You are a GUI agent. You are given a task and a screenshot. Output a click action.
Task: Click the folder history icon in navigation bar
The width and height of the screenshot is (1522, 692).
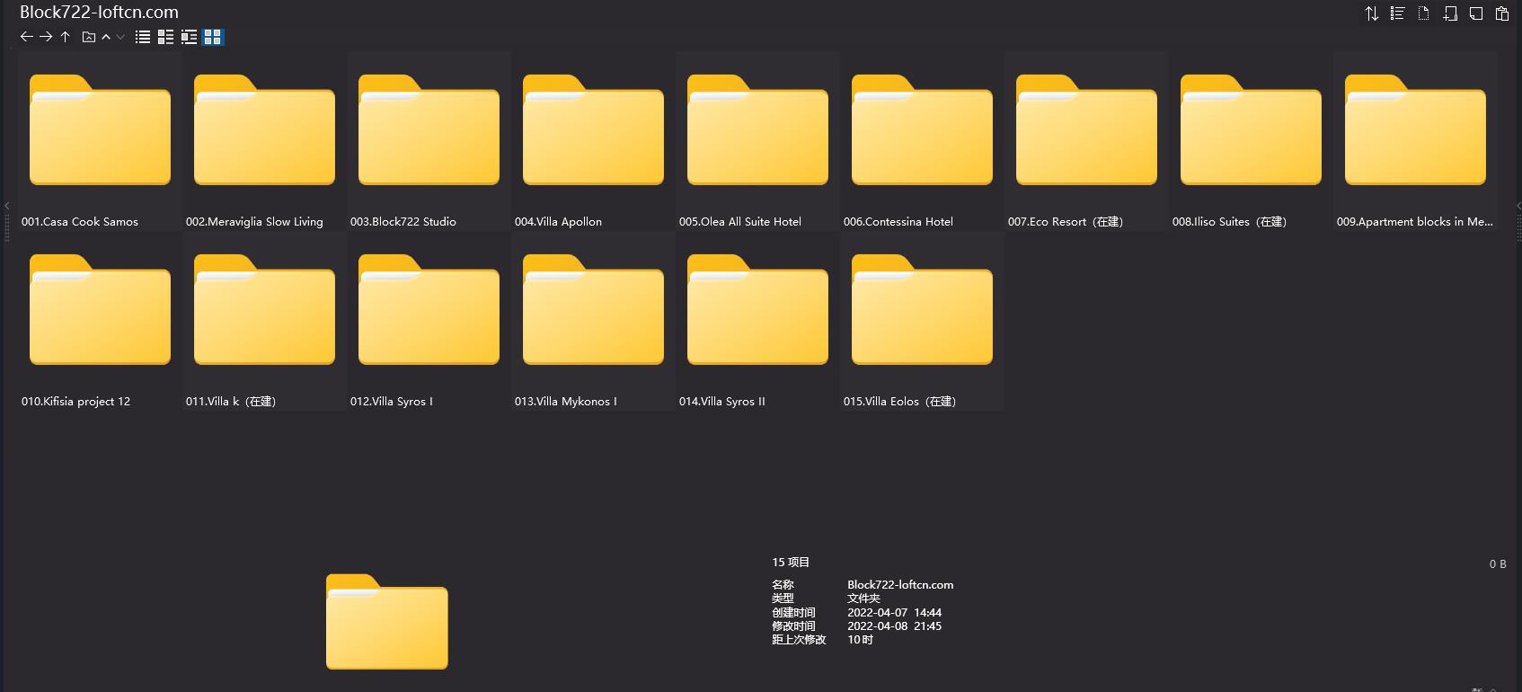pyautogui.click(x=88, y=37)
